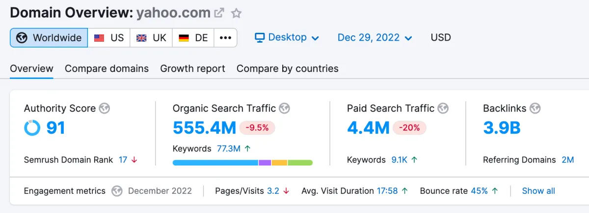Open yahoo.com external link icon
Screen dimensions: 589x213
(x=219, y=13)
